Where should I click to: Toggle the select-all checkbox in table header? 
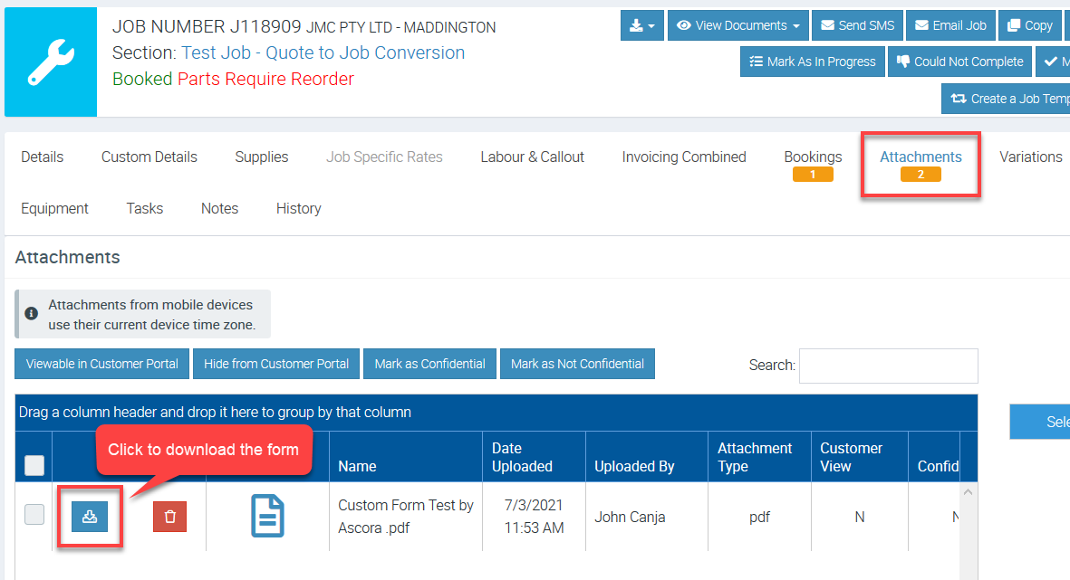coord(34,465)
